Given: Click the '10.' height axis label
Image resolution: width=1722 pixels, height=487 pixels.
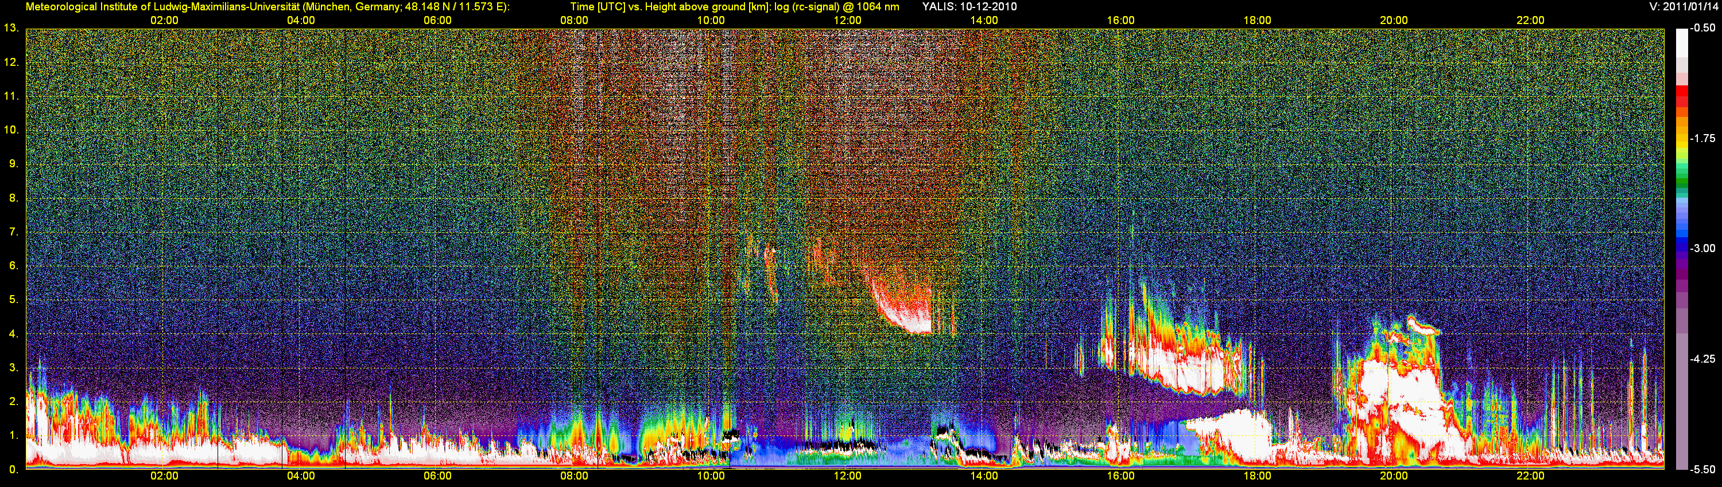Looking at the screenshot, I should point(11,129).
